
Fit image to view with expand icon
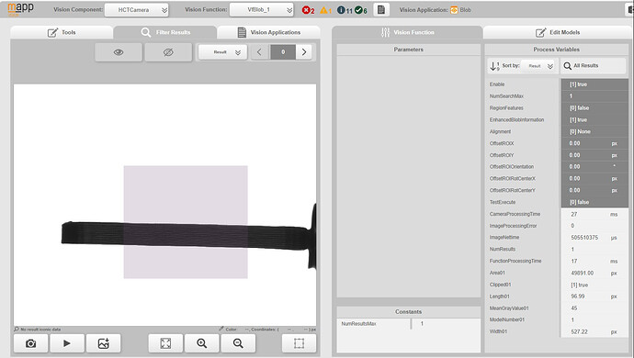[x=165, y=343]
